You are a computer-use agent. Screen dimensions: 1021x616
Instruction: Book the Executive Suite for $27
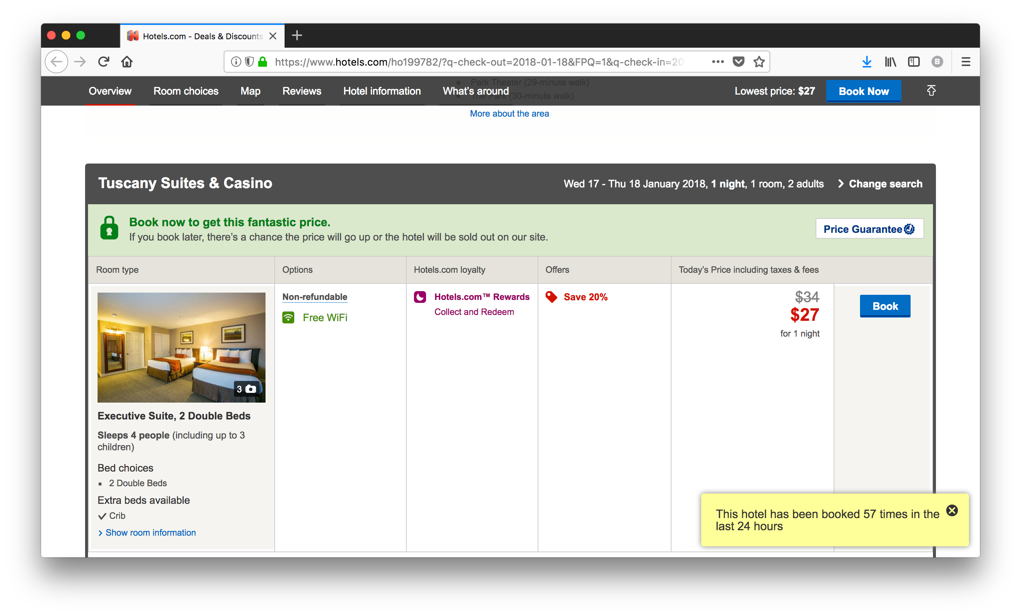coord(885,306)
